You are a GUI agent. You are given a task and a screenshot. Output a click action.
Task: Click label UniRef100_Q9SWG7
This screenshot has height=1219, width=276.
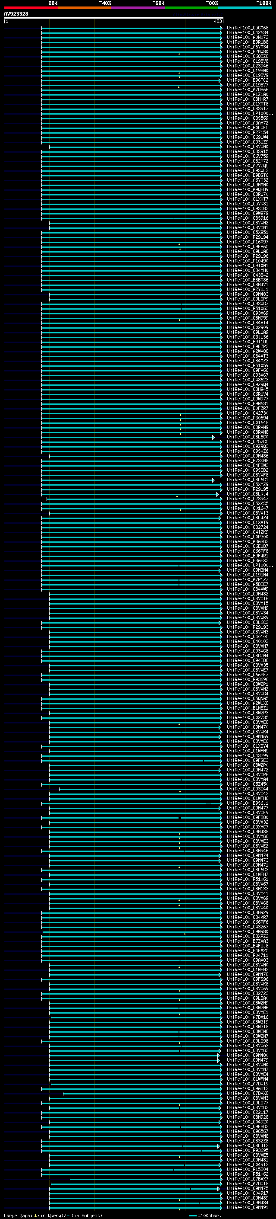(248, 304)
